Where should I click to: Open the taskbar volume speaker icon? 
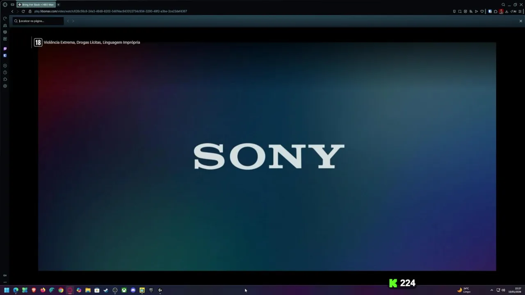[x=503, y=290]
